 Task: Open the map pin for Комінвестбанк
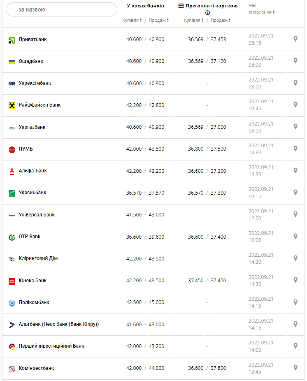click(295, 367)
